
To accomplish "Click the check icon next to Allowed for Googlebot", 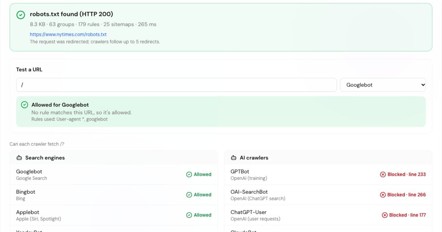I will (25, 105).
